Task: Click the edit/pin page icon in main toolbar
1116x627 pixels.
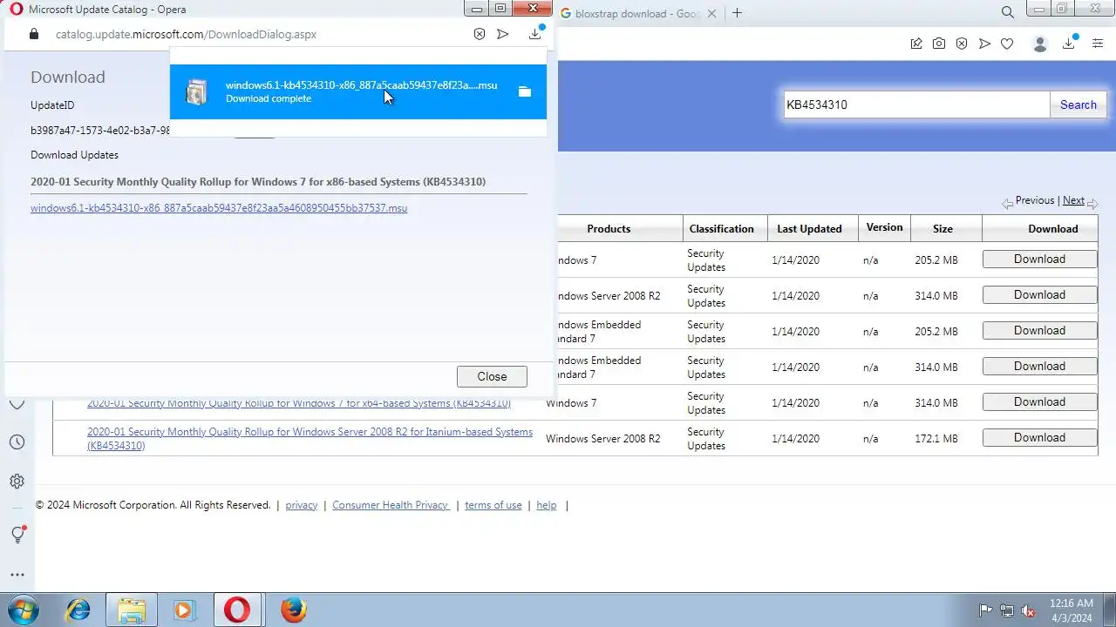Action: tap(916, 44)
